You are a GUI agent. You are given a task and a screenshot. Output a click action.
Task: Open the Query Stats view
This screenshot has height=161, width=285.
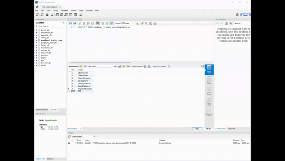click(209, 102)
